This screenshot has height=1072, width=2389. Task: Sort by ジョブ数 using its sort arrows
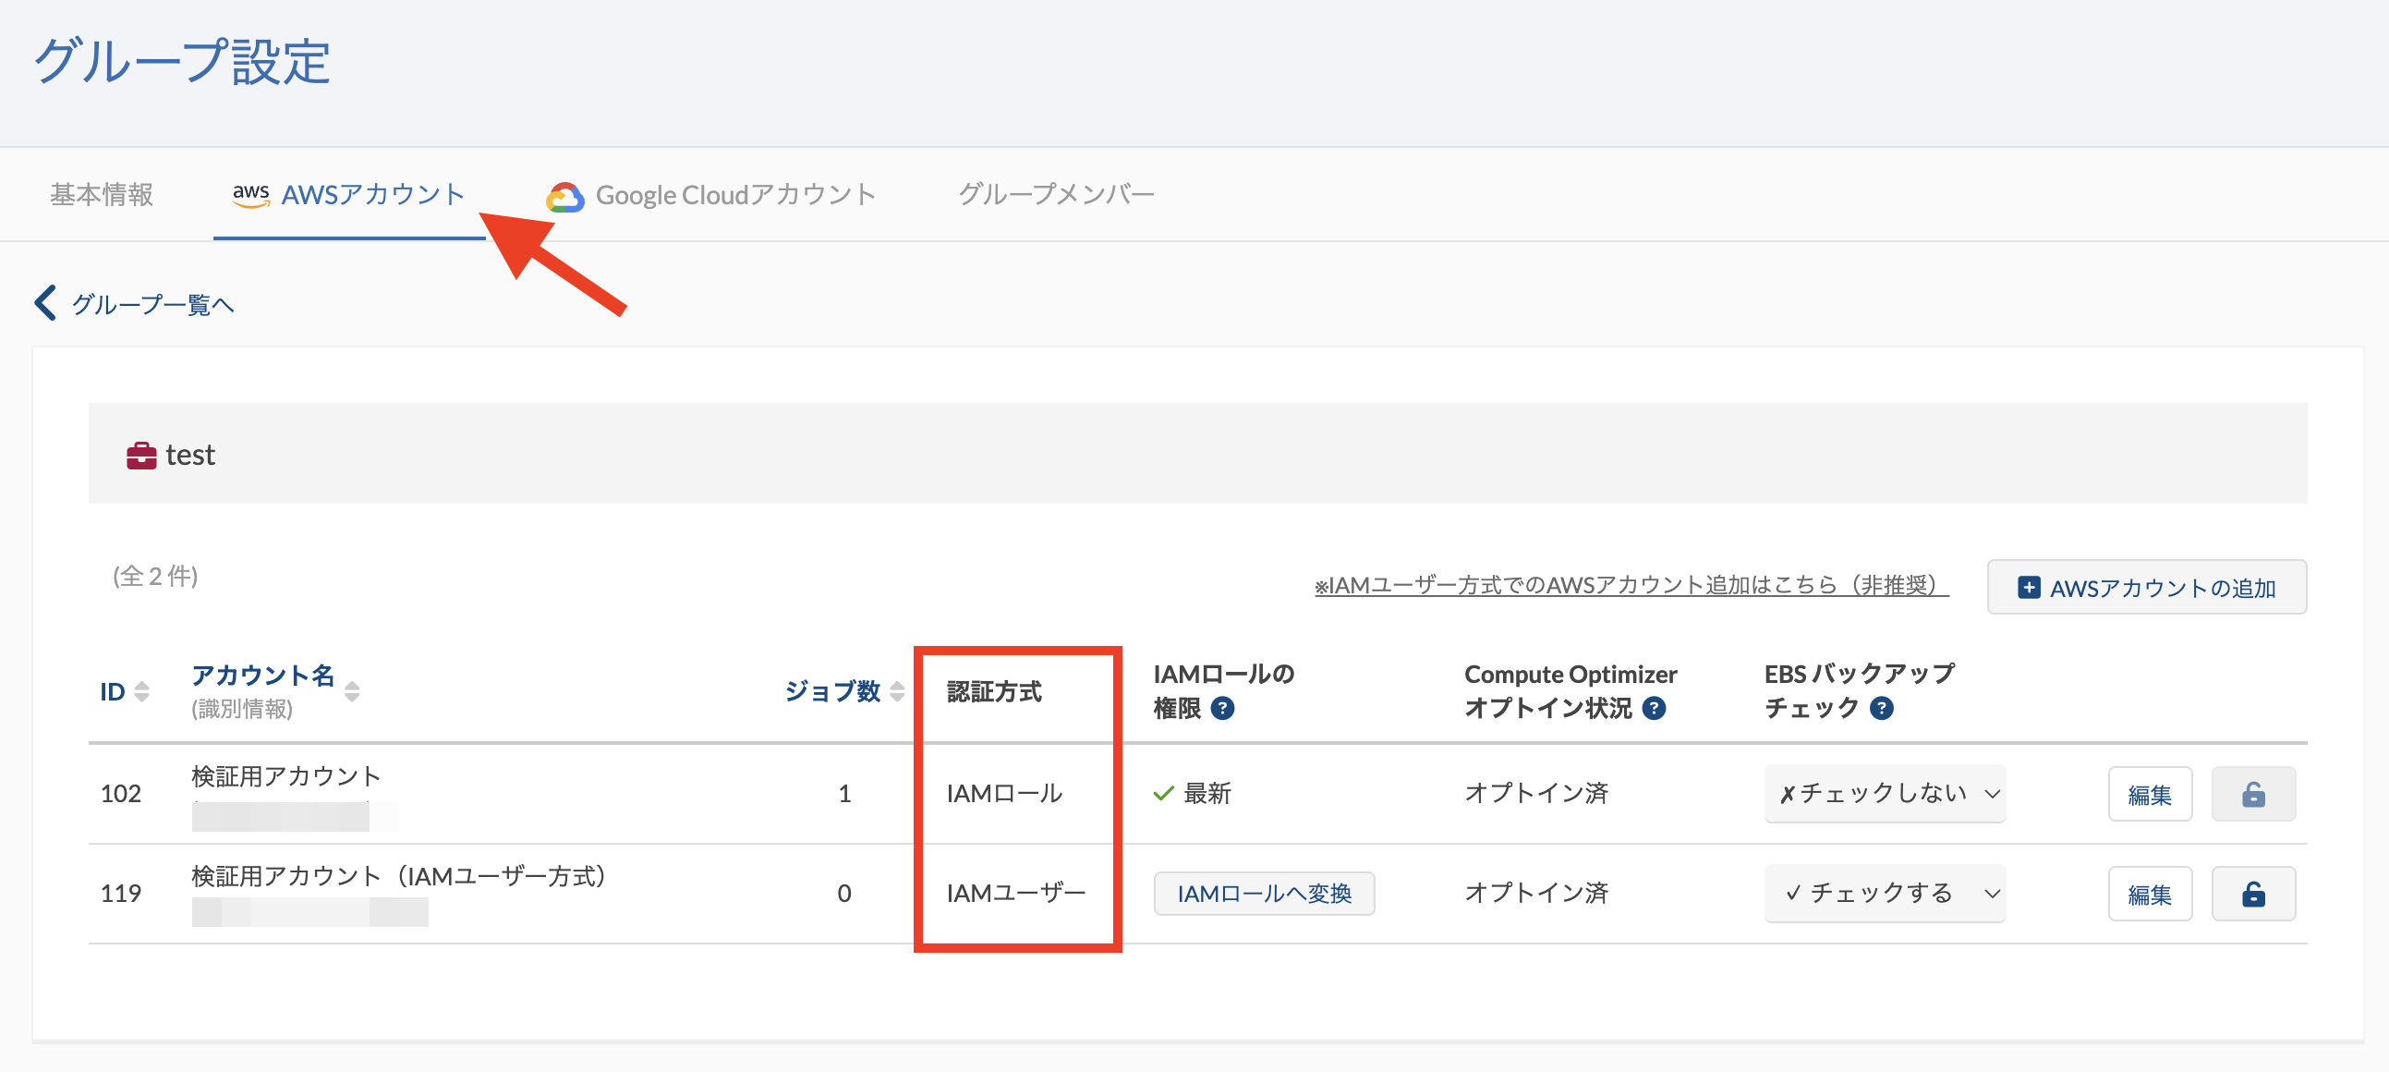(x=897, y=692)
